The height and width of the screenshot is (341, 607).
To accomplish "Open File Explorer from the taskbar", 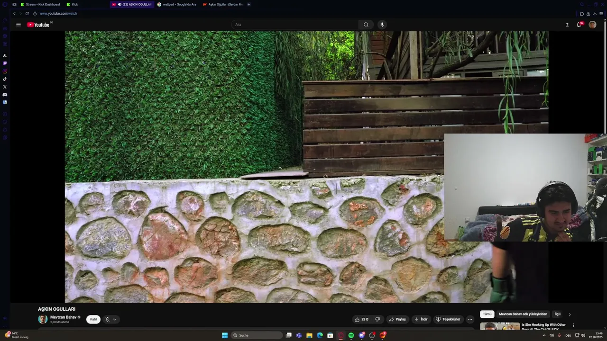I will 309,335.
